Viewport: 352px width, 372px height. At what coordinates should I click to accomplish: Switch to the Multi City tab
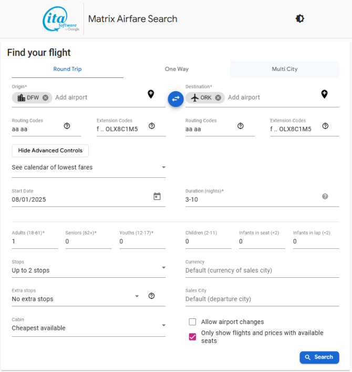(285, 69)
